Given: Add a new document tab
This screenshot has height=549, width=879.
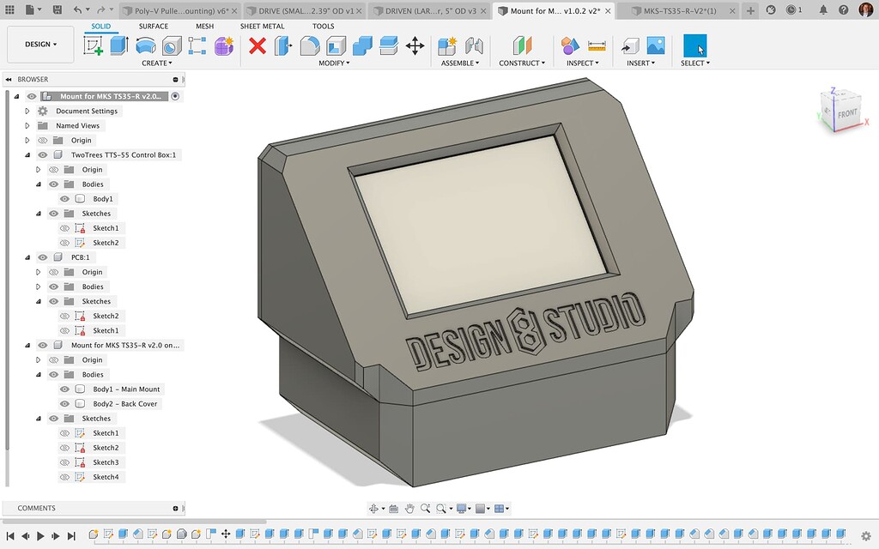Looking at the screenshot, I should coord(750,10).
